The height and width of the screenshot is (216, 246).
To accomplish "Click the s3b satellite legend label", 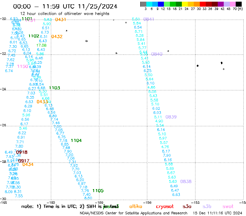I will coord(207,206).
